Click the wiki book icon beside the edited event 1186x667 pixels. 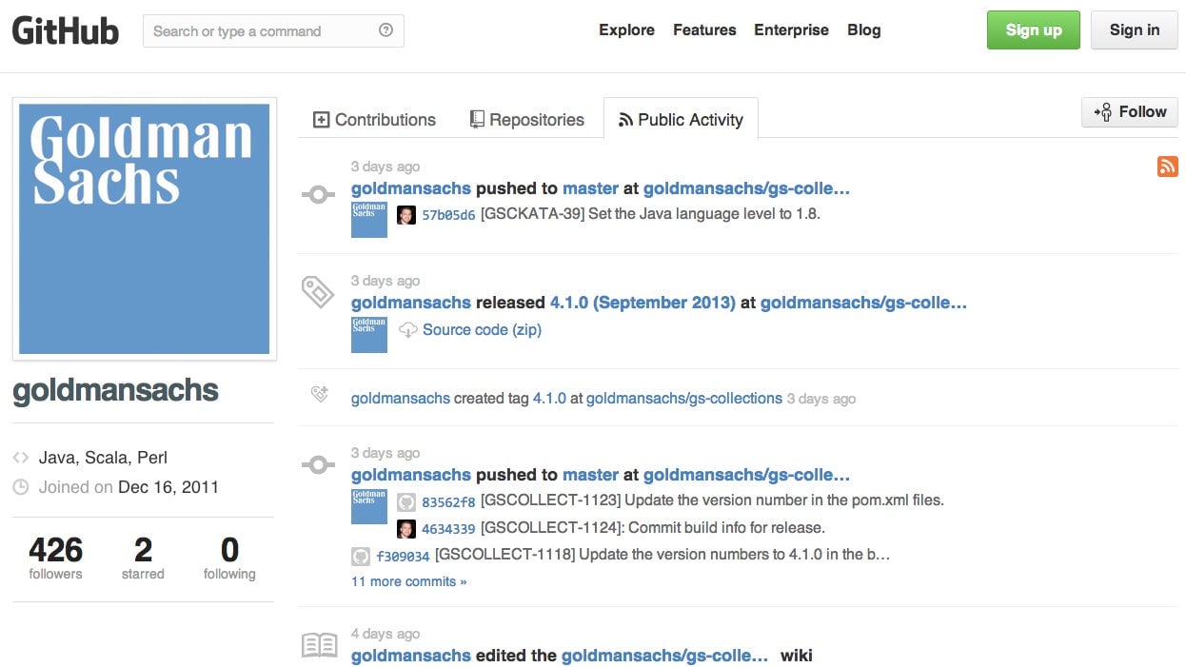pos(320,646)
